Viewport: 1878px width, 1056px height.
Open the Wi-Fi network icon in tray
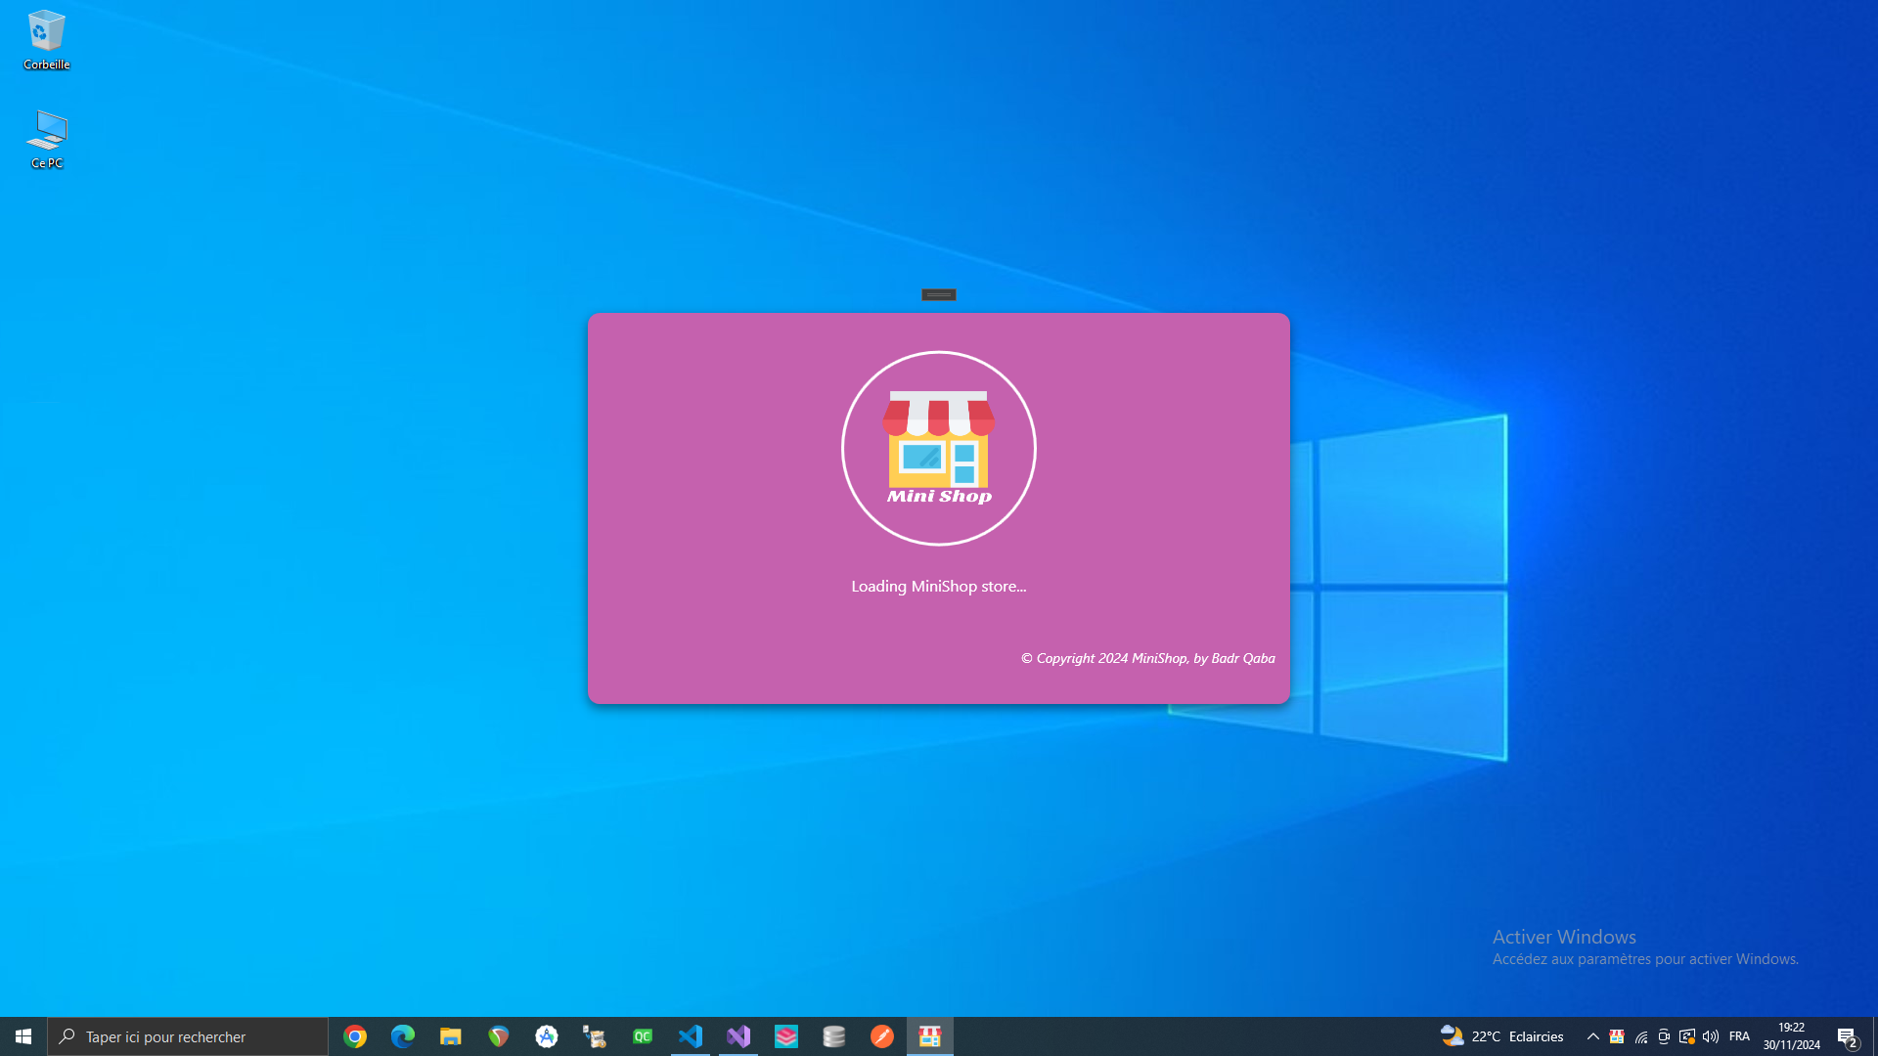1641,1036
